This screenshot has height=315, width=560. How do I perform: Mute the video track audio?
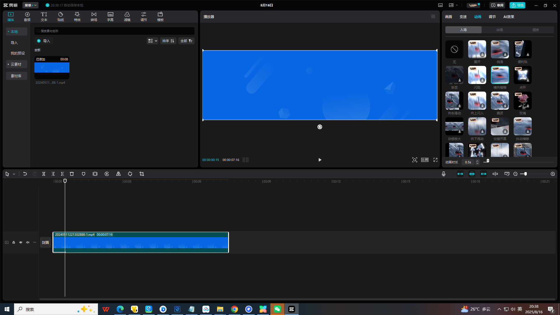click(28, 242)
